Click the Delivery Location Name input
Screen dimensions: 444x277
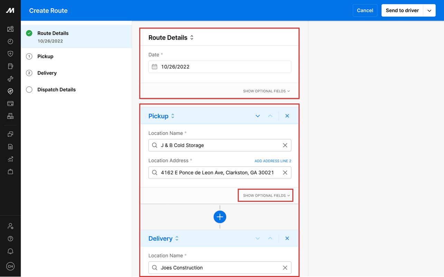(x=220, y=268)
